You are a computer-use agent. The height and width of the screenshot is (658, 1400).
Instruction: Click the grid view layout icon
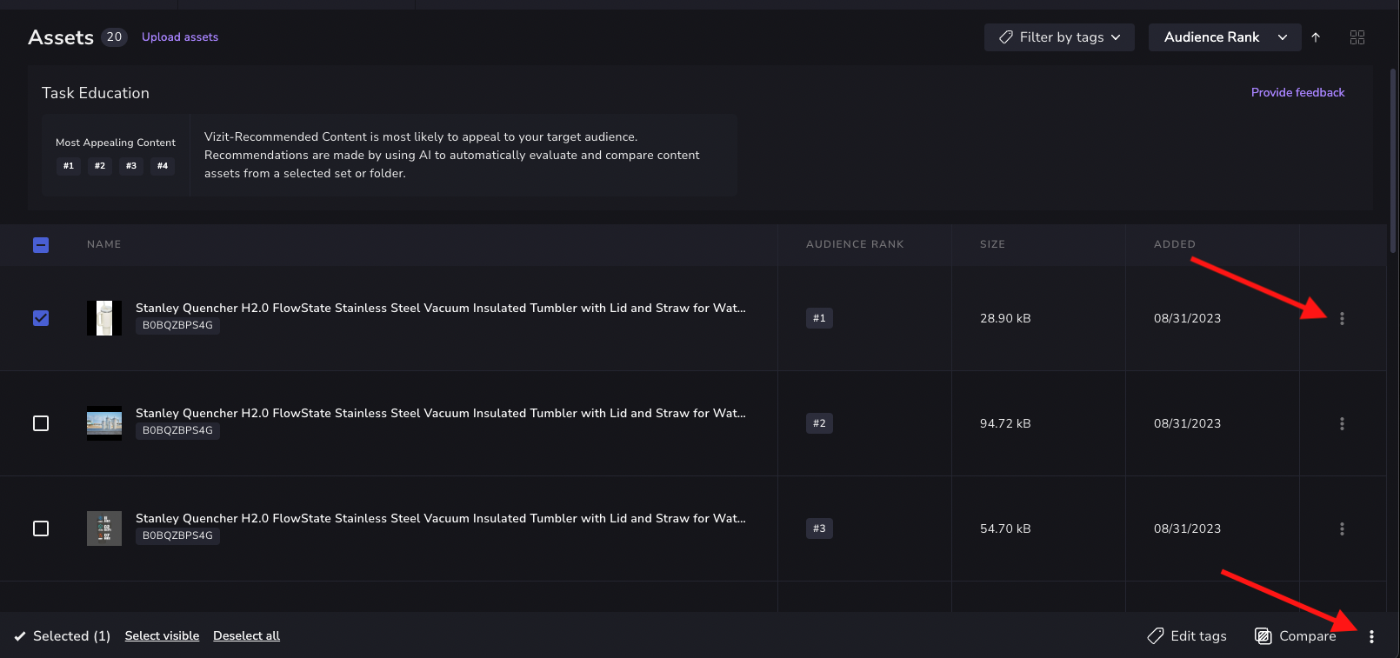pos(1357,37)
